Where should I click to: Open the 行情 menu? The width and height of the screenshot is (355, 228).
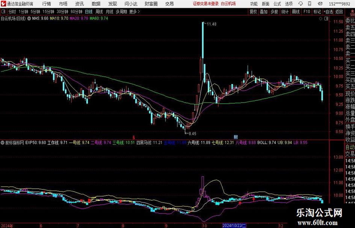pos(47,4)
